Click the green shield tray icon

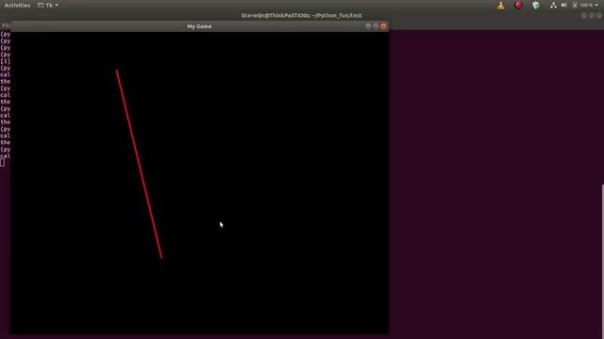coord(536,6)
